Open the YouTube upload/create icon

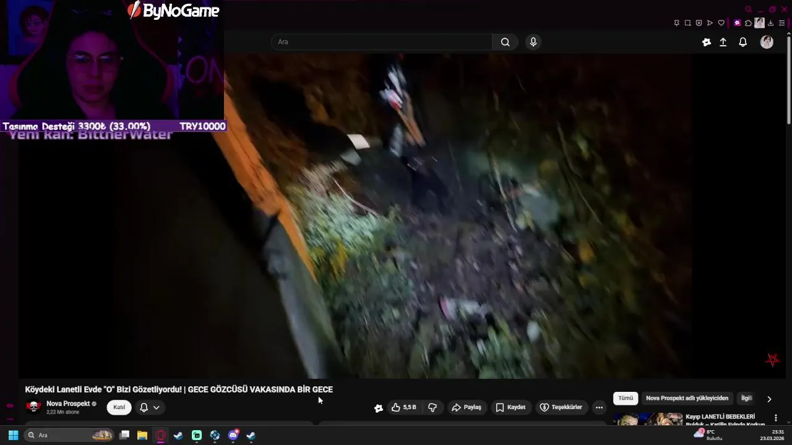723,42
